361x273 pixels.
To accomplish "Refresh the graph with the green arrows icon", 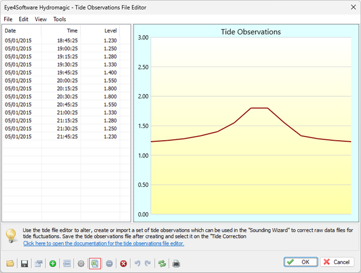I will pos(162,264).
